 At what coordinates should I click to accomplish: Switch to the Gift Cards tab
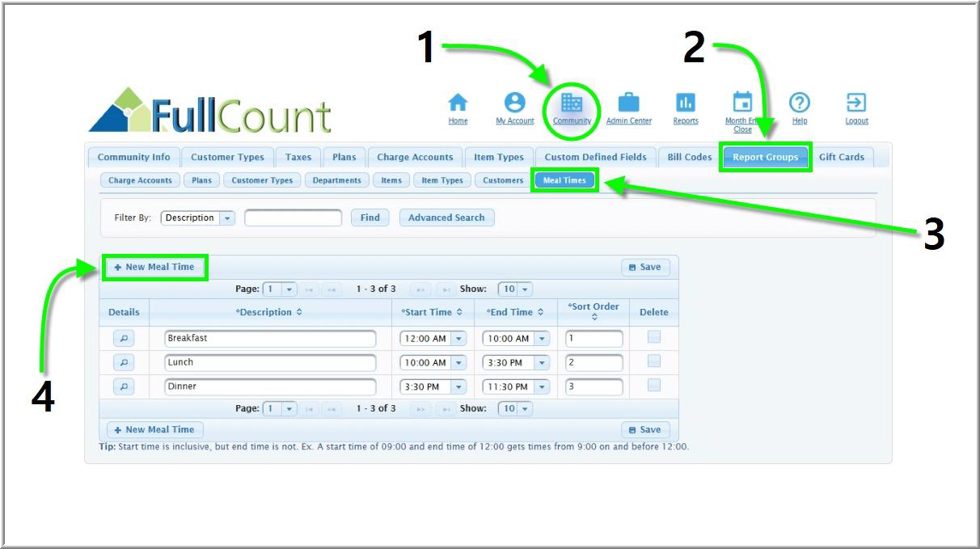[841, 157]
